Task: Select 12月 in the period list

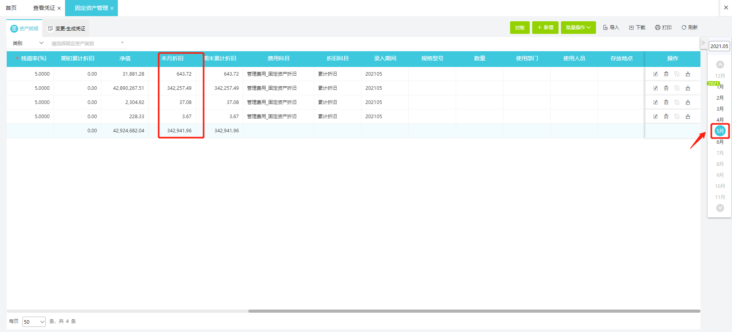Action: pos(720,76)
